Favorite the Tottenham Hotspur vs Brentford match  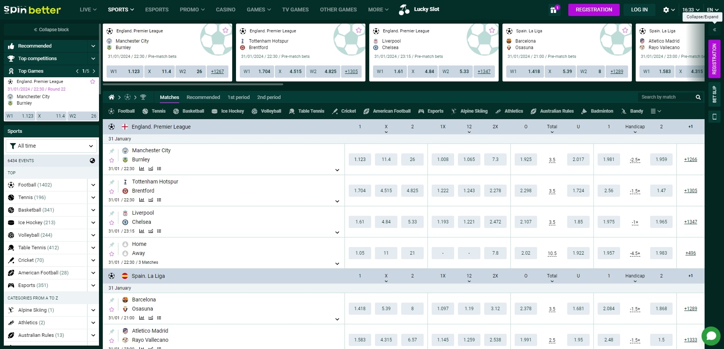[112, 191]
